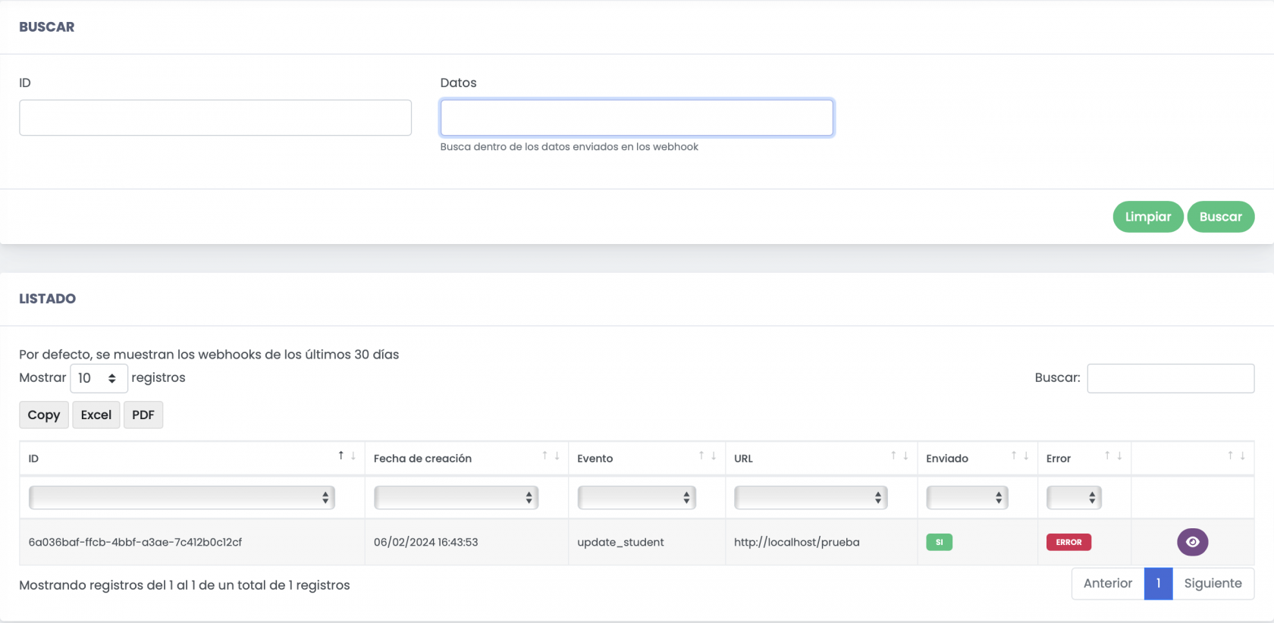Screen dimensions: 1274x623
Task: Sort by ID column arrows
Action: pyautogui.click(x=347, y=456)
